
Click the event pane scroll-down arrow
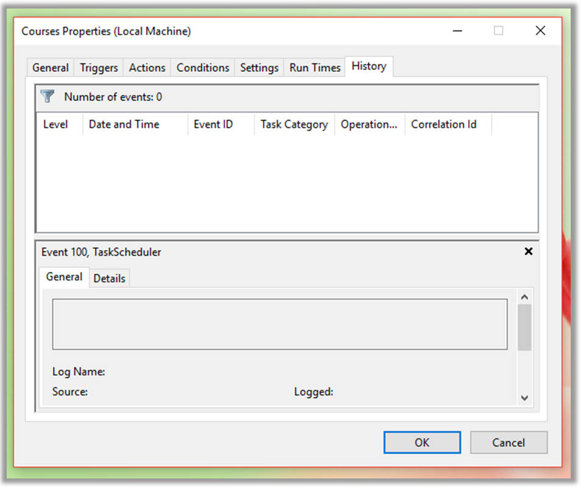pos(524,398)
